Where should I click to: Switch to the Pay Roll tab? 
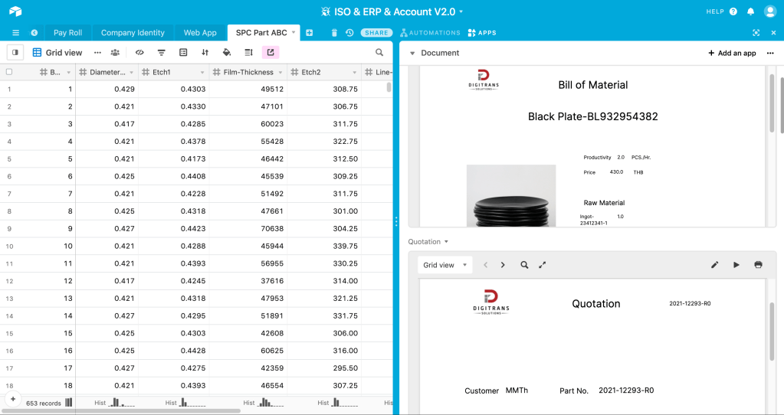point(67,33)
